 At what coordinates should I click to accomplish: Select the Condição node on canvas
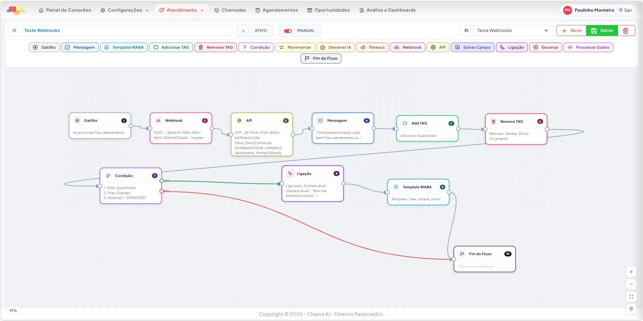point(131,186)
